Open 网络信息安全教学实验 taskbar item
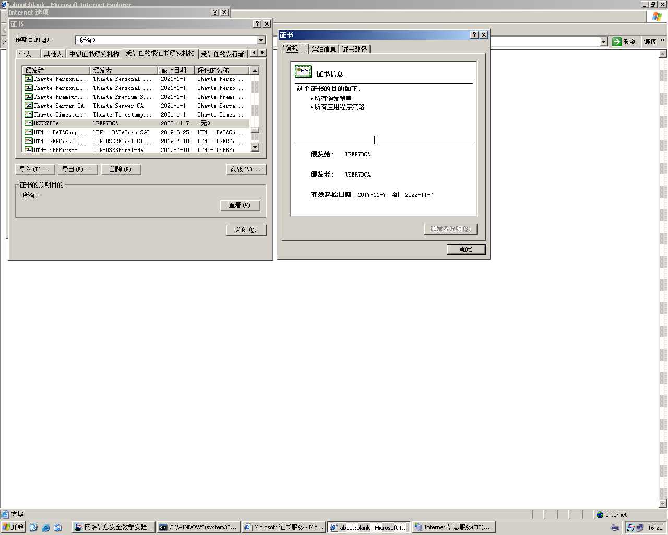Image resolution: width=668 pixels, height=535 pixels. coord(114,527)
